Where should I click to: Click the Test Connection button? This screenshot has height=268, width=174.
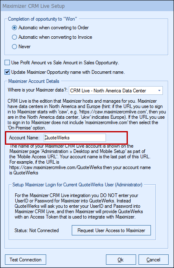[26, 260]
